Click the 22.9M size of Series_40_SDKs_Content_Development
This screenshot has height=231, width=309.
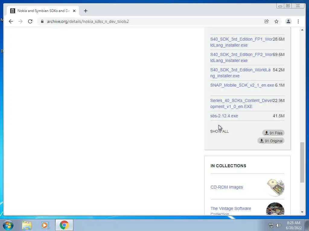click(279, 100)
